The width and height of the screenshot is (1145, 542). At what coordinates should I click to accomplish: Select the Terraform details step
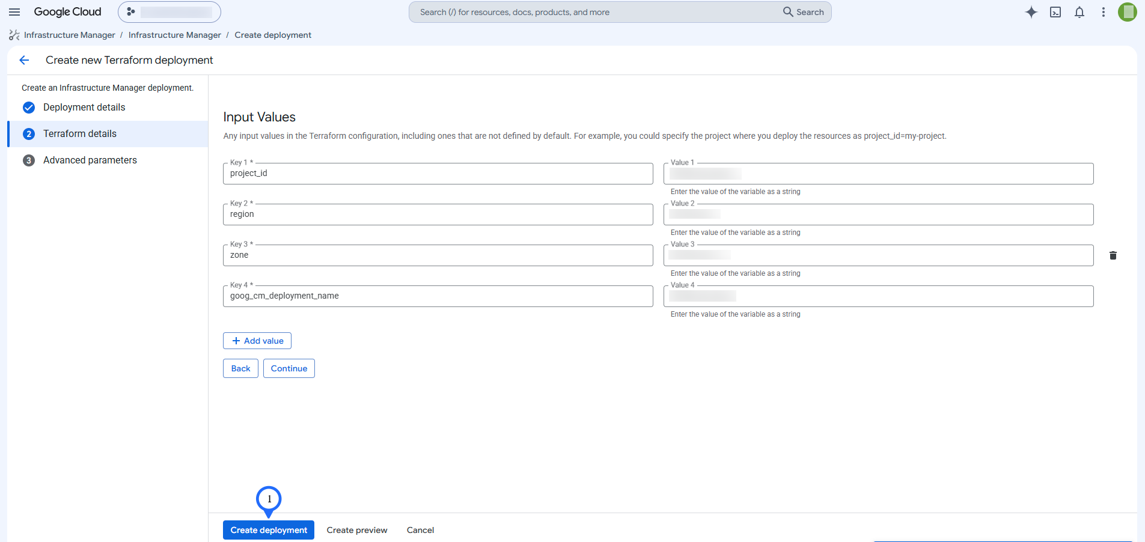coord(108,134)
